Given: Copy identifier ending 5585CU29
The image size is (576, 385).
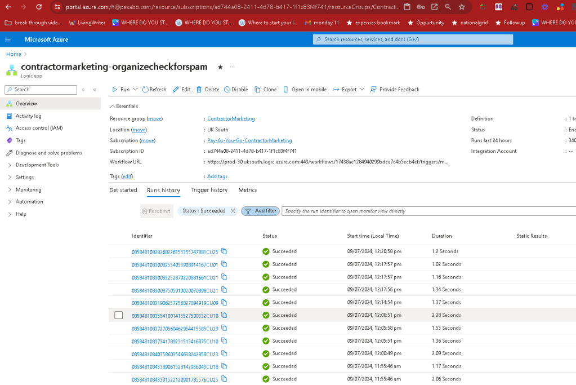Looking at the screenshot, I should (x=224, y=328).
